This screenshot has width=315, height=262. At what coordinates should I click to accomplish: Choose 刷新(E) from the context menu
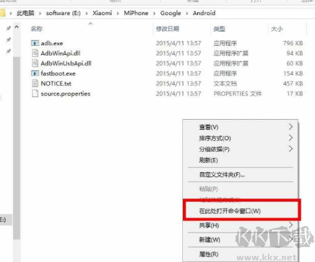(240, 160)
